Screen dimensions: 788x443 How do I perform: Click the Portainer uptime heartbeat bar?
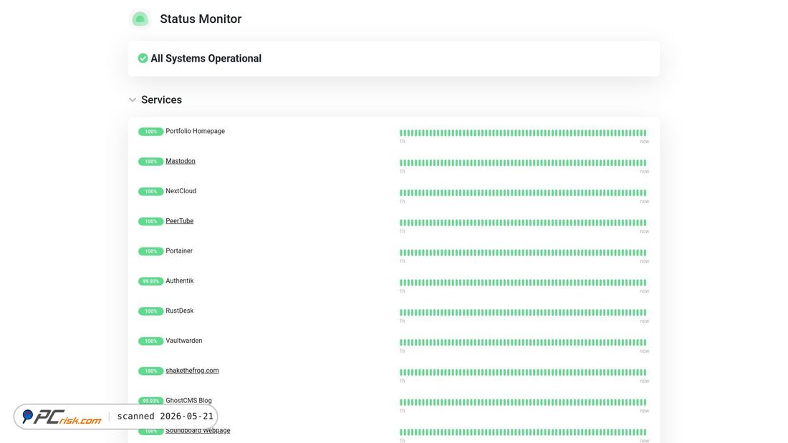point(523,253)
